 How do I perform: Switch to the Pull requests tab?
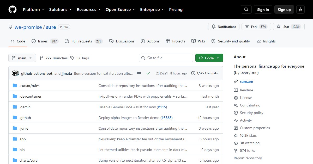(84, 41)
